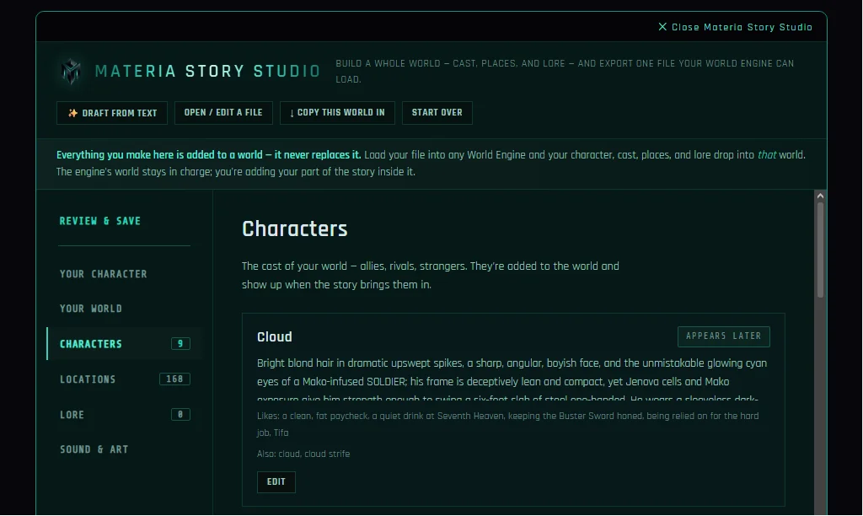Click Cloud's Likes description text

pos(508,424)
